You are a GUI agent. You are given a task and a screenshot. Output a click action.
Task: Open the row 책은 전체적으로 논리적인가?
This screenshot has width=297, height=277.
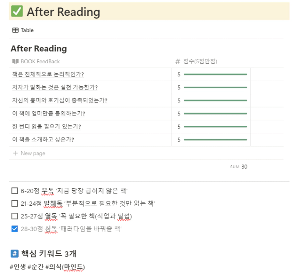tap(48, 75)
